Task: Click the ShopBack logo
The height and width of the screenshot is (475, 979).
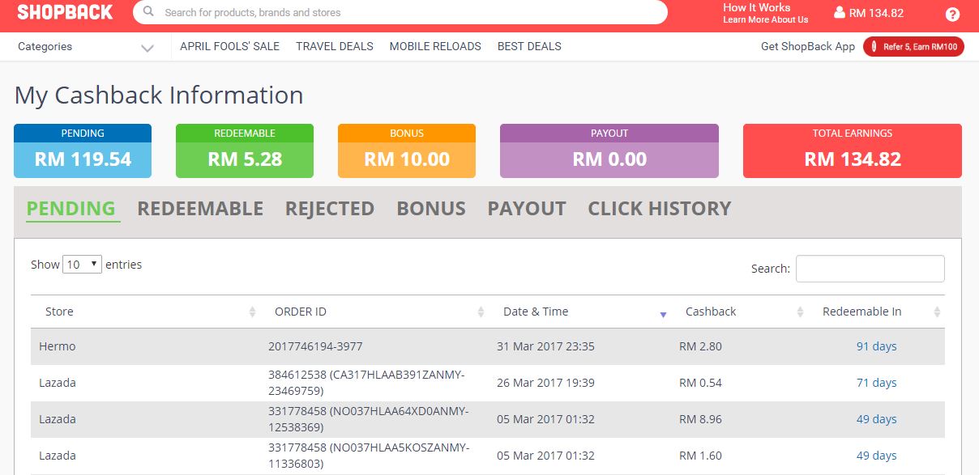Action: [x=65, y=13]
